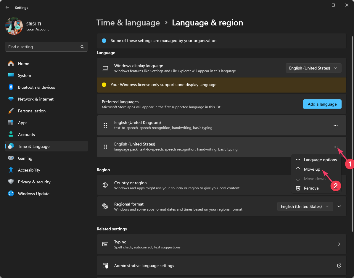Click search magnifier icon in Find a setting

pyautogui.click(x=82, y=47)
